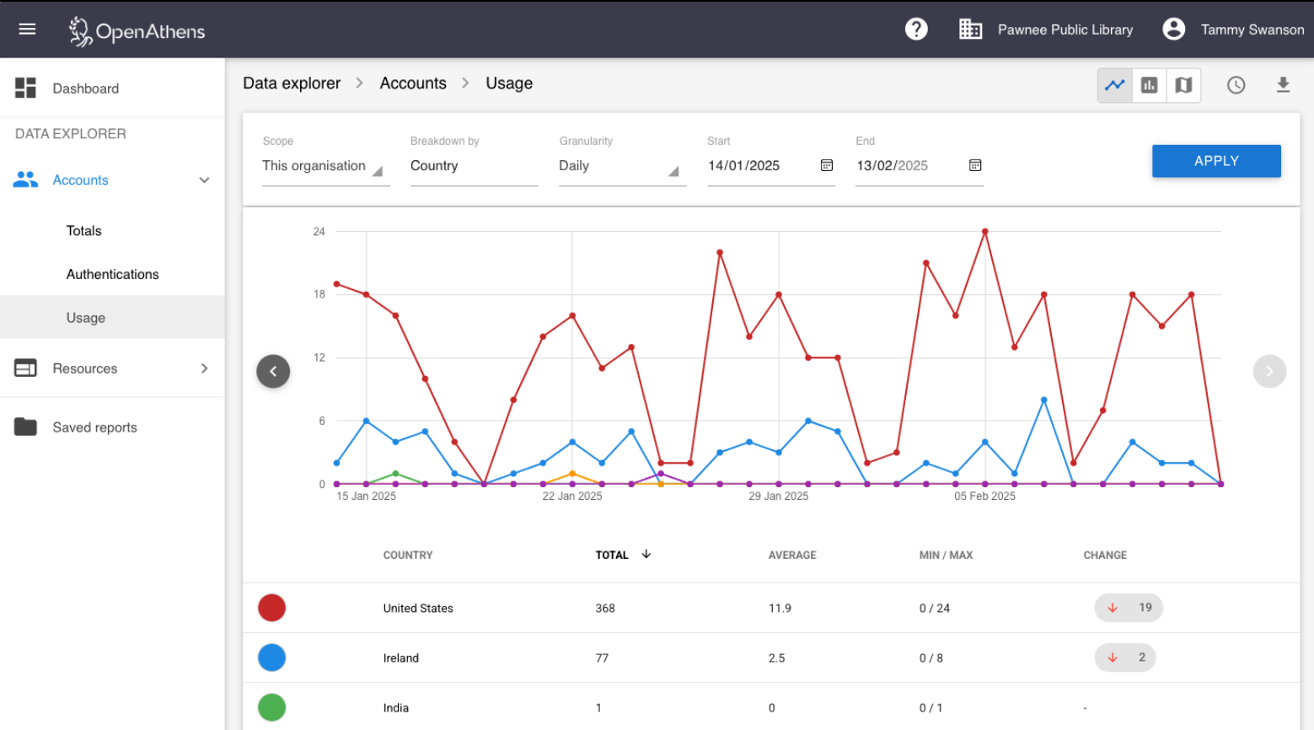Open the help icon in the header

coord(916,29)
